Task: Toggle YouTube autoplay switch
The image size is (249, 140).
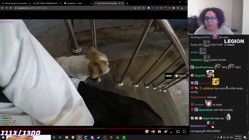Action: point(153,131)
